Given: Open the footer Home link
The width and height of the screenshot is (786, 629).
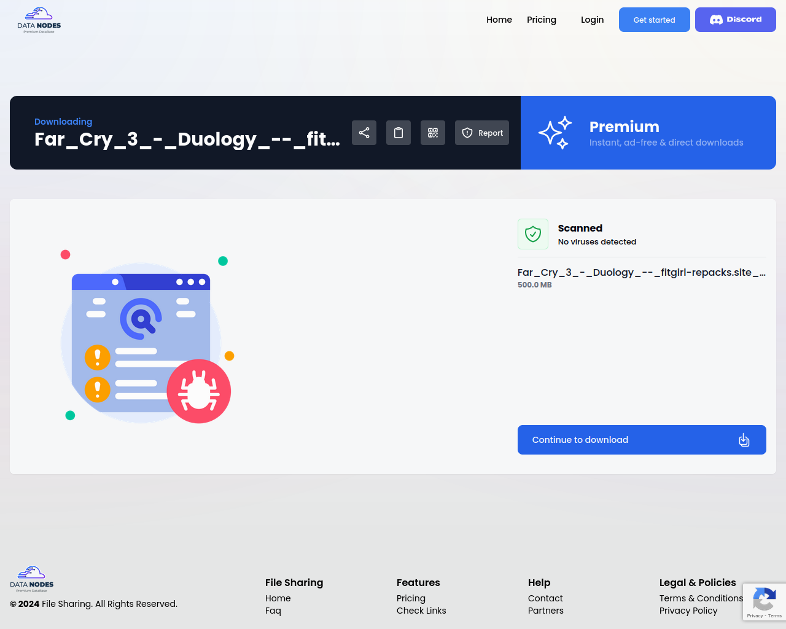Looking at the screenshot, I should pyautogui.click(x=278, y=598).
